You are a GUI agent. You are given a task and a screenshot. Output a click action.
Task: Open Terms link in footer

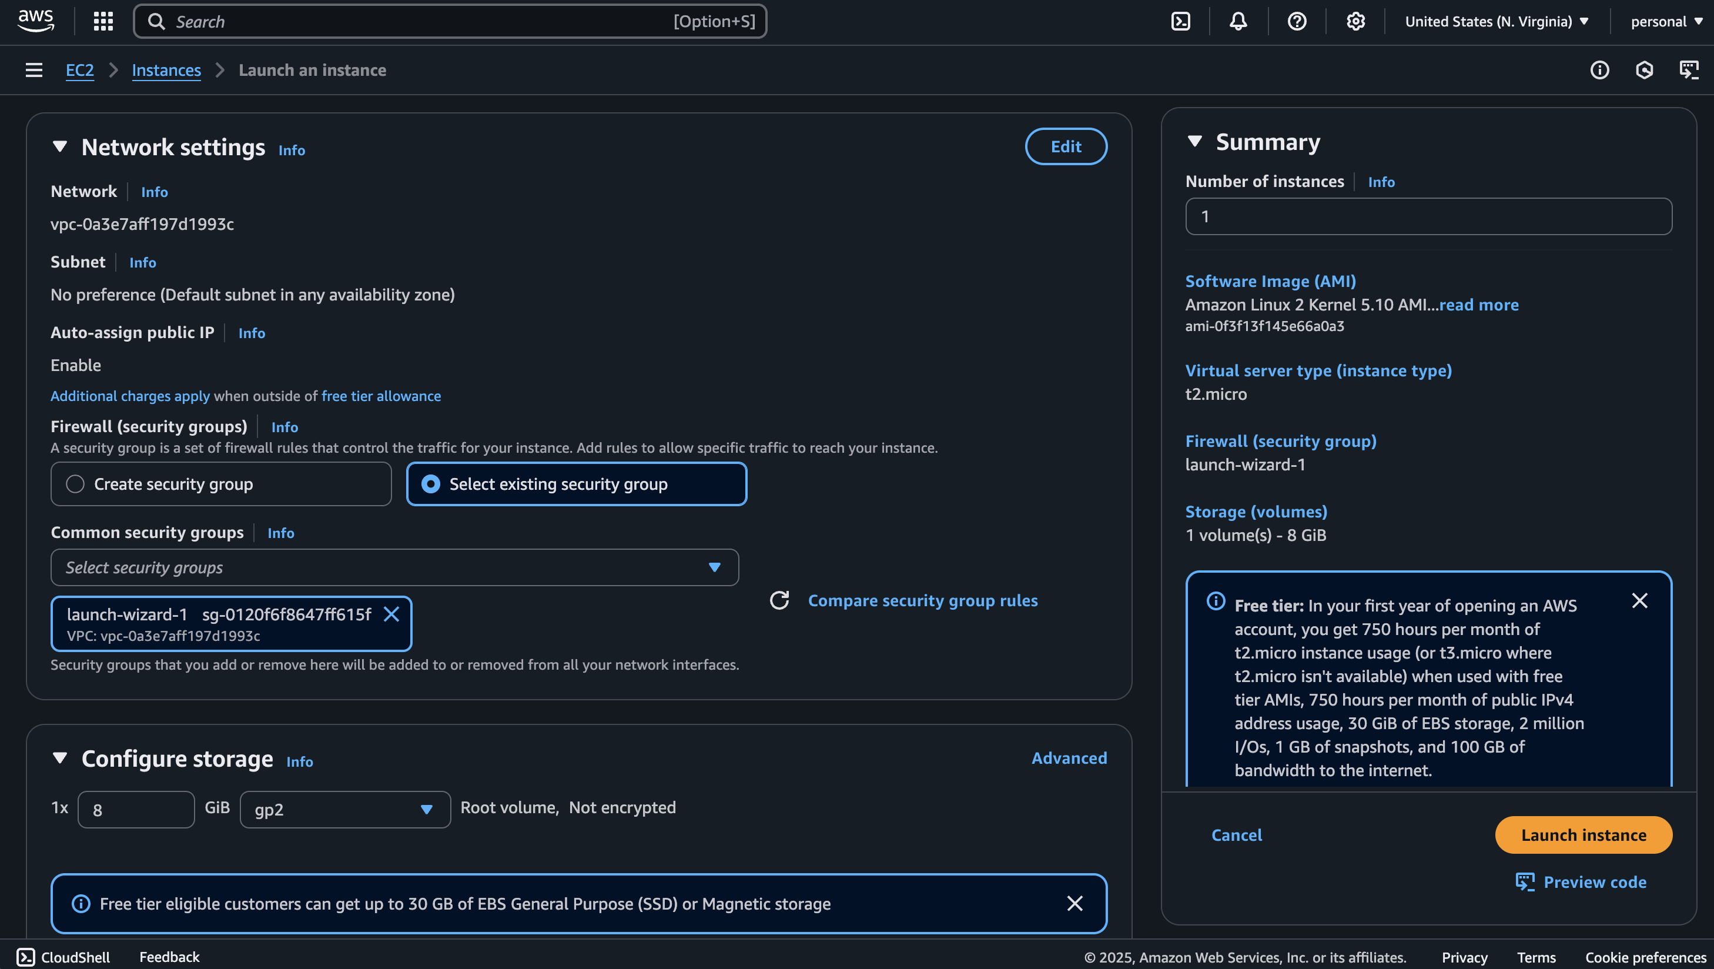coord(1536,957)
